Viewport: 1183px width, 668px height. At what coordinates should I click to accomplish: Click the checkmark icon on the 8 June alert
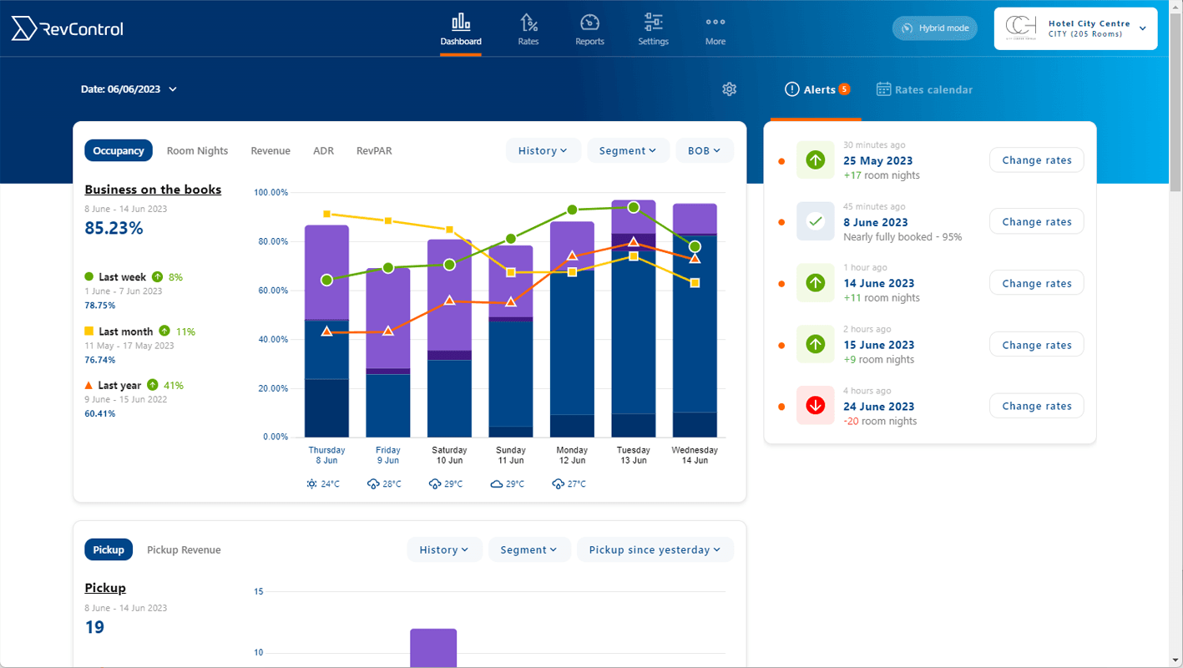pos(815,221)
